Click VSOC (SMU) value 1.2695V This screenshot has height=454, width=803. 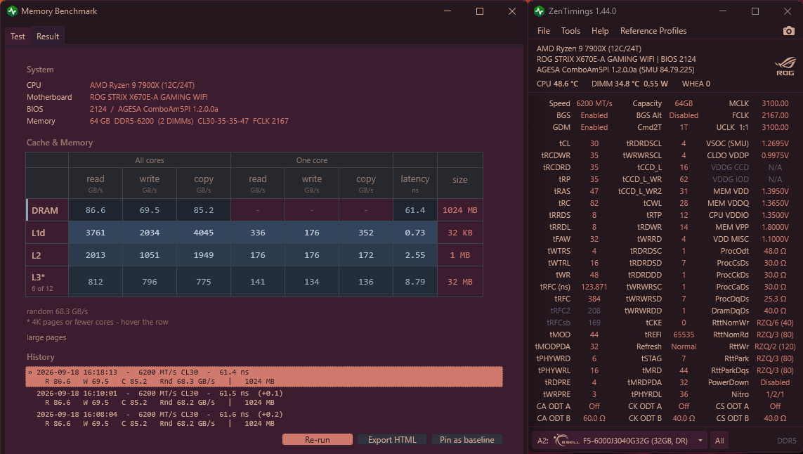pos(775,143)
